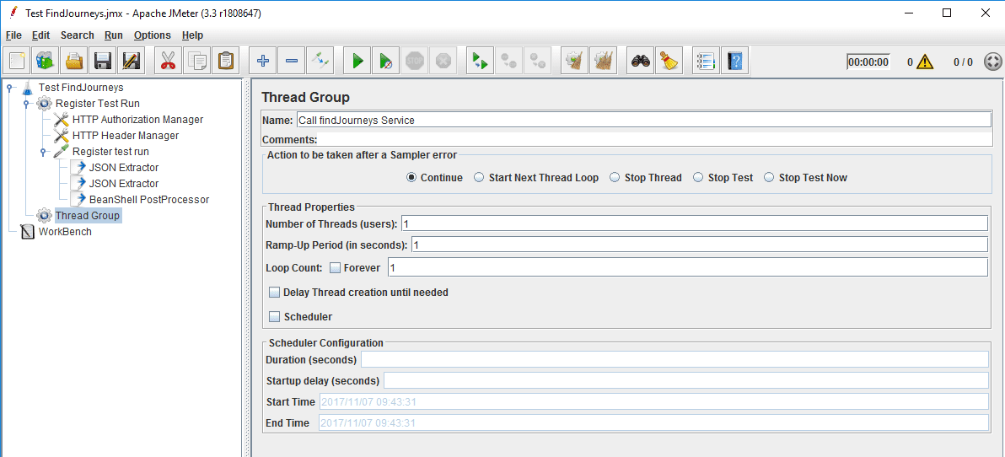Open the Search menu
This screenshot has height=457, width=1005.
77,35
